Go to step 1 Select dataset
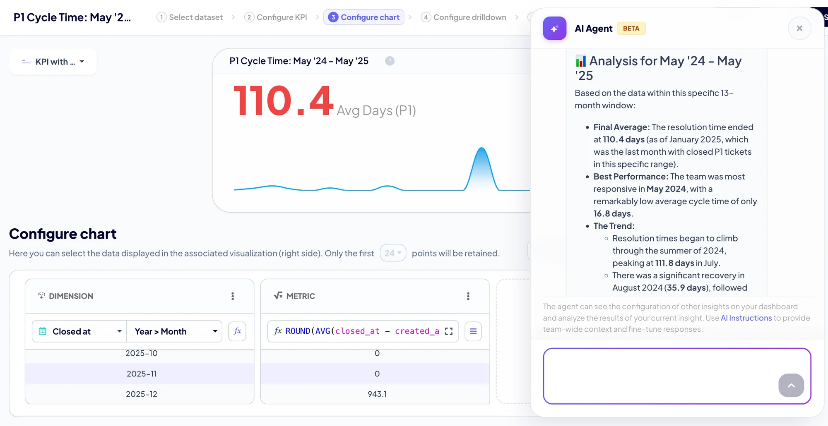 pos(190,17)
